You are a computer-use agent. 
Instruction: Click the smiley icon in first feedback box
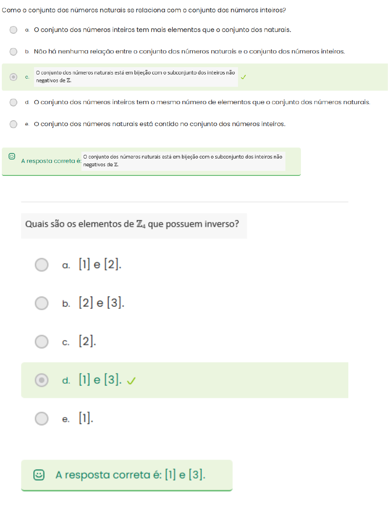tap(12, 156)
